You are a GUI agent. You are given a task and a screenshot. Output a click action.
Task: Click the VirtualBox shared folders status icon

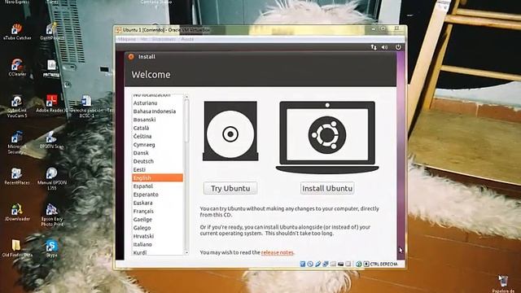click(x=333, y=264)
